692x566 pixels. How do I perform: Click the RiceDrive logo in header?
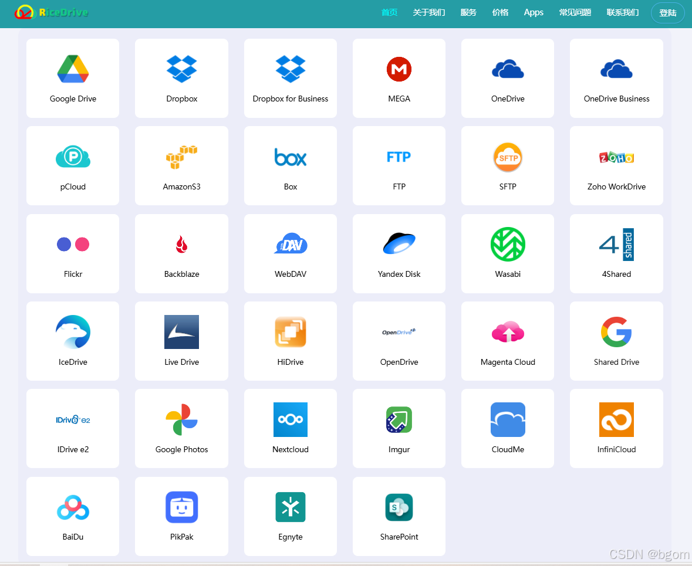pos(51,12)
